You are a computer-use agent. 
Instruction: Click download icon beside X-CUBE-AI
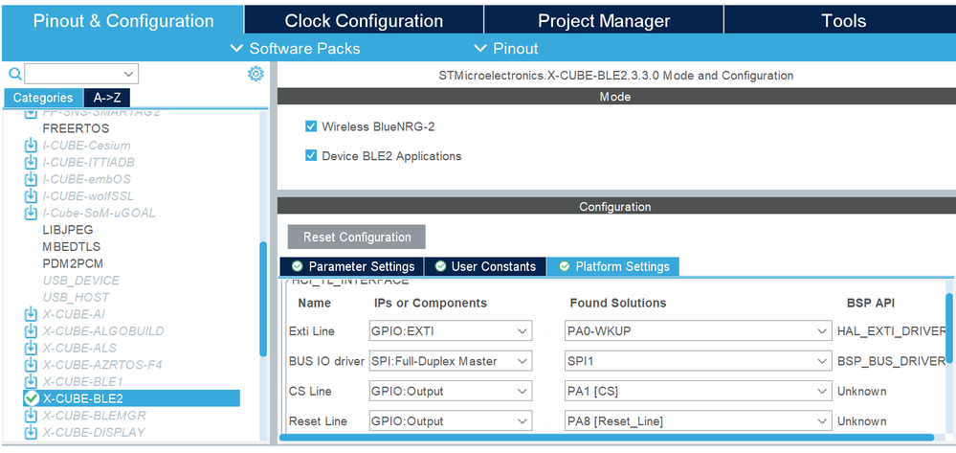coord(31,314)
